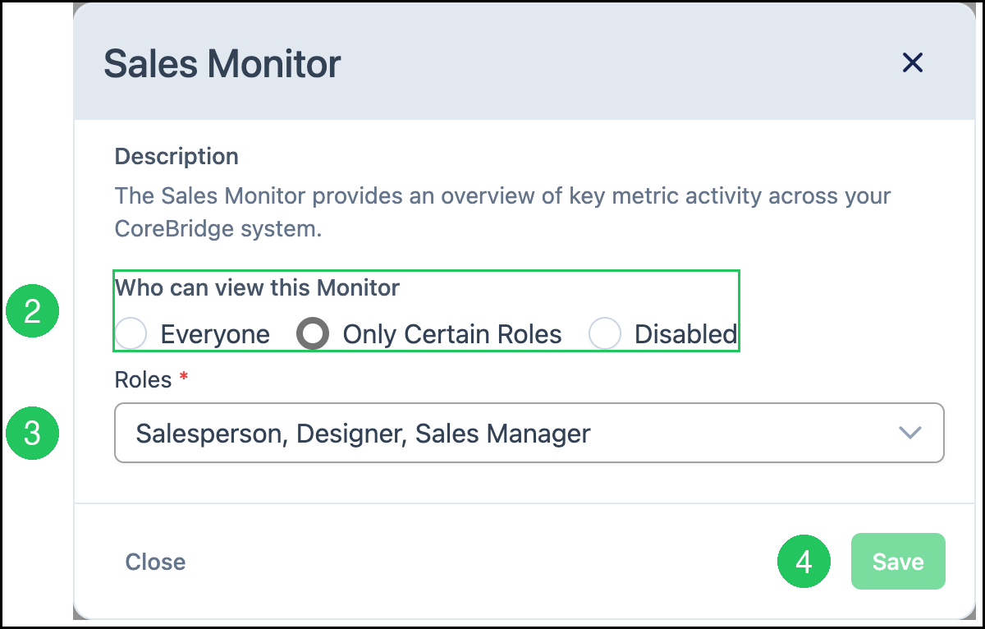Open the Salesperson, Designer, Sales Manager field

529,433
